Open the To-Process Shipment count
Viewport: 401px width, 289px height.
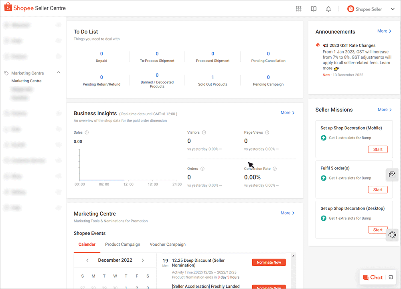coord(157,54)
